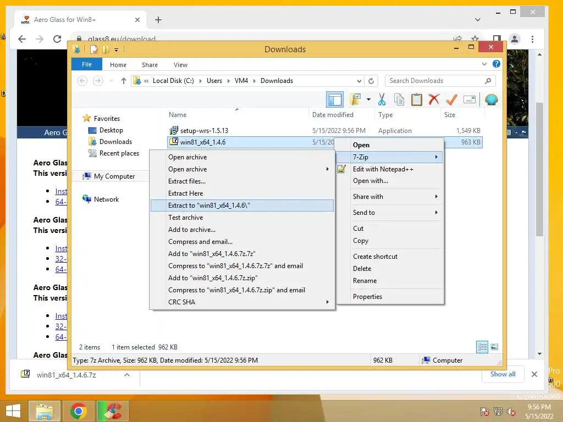Click the Rename toolbar icon
Screen dimensions: 563x422
[x=470, y=99]
